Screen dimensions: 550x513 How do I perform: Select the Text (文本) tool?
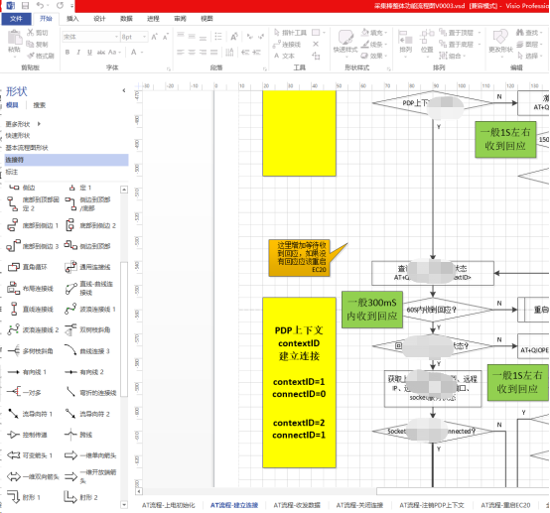tap(284, 56)
